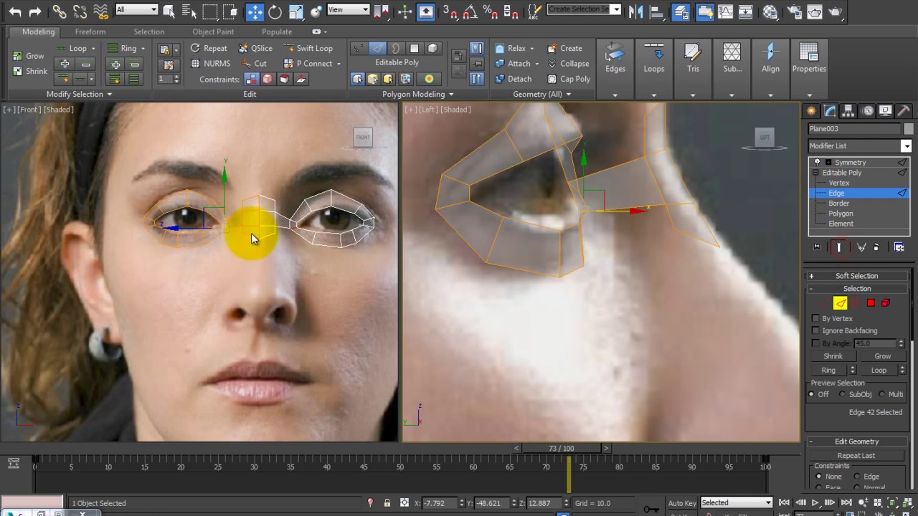Click the Plane003 object color swatch
The height and width of the screenshot is (516, 918).
(909, 129)
